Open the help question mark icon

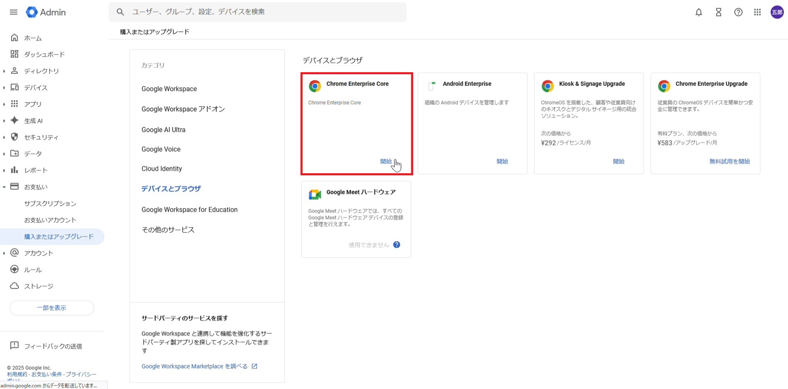coord(738,12)
